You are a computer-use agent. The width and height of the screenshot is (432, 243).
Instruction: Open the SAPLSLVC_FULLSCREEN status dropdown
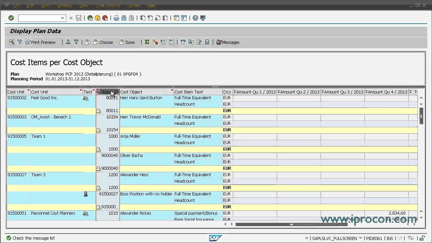click(361, 238)
